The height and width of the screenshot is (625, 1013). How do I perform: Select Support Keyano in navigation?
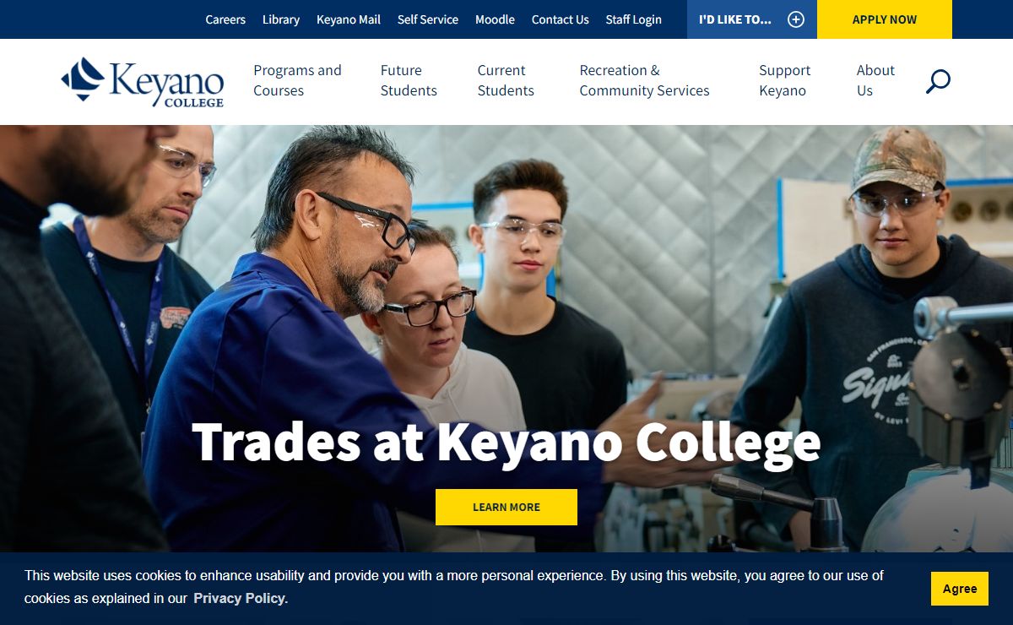(x=784, y=80)
